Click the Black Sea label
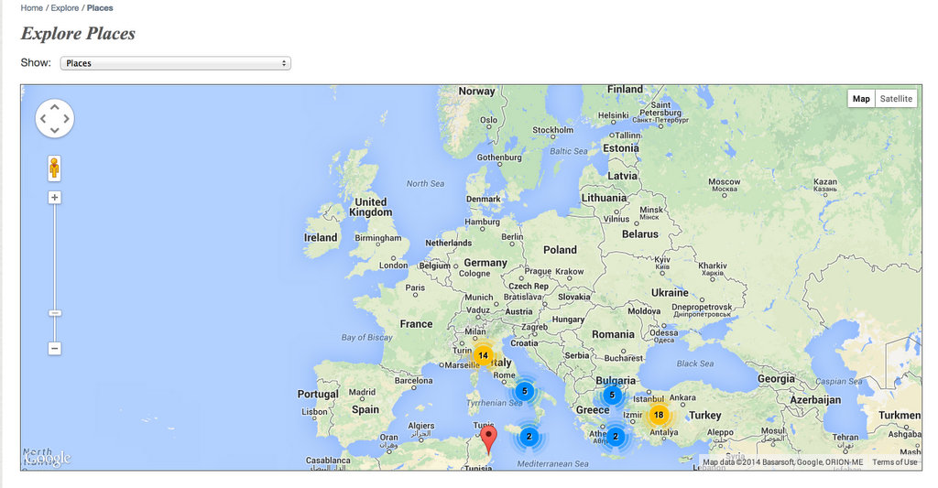The width and height of the screenshot is (938, 488). [x=694, y=363]
